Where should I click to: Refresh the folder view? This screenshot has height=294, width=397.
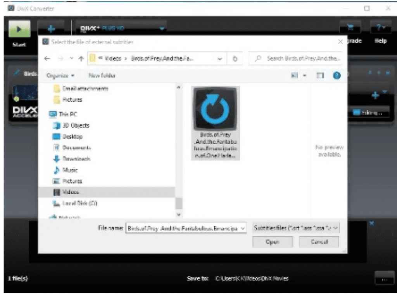[x=235, y=59]
